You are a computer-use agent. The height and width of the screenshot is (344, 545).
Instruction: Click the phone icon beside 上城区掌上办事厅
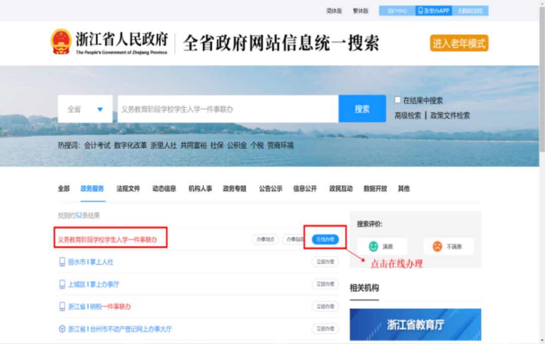pyautogui.click(x=63, y=284)
